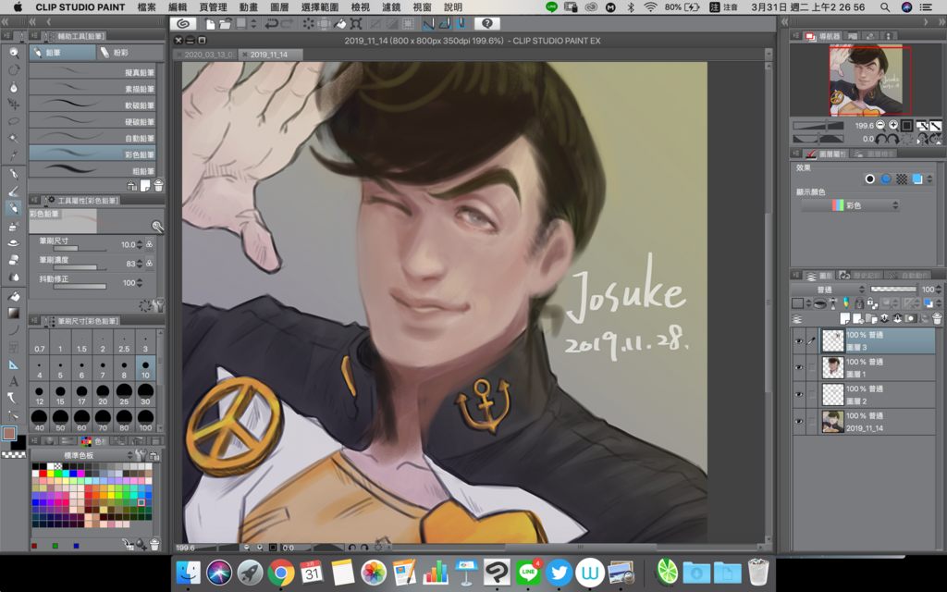Open the 效果 options arrows dropdown
This screenshot has height=592, width=947.
(929, 179)
